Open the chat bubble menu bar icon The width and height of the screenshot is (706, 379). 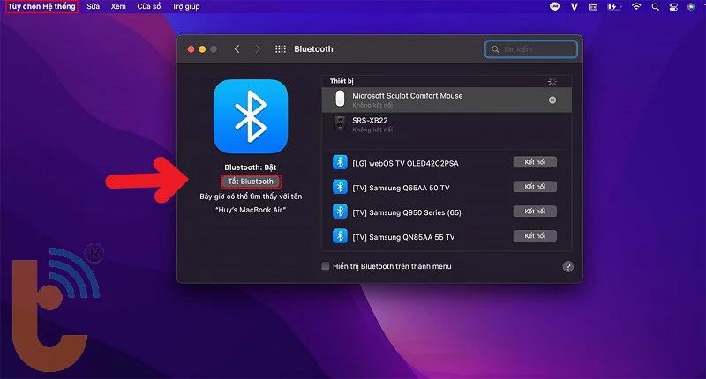point(555,7)
